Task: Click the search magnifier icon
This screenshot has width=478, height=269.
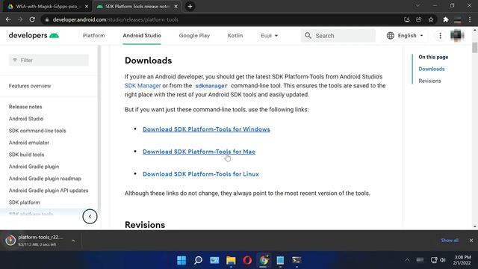Action: click(308, 35)
